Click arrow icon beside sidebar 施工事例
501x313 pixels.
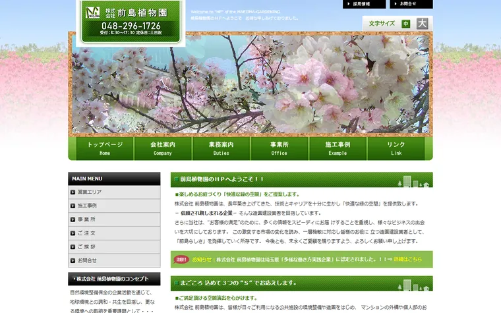point(73,206)
